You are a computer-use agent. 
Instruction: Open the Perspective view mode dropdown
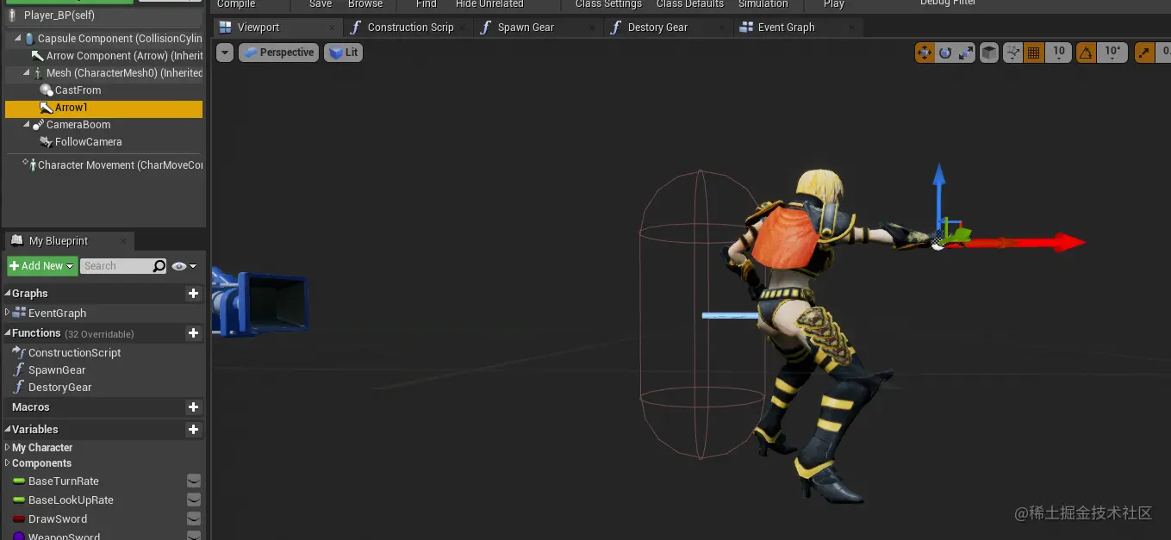[x=278, y=53]
